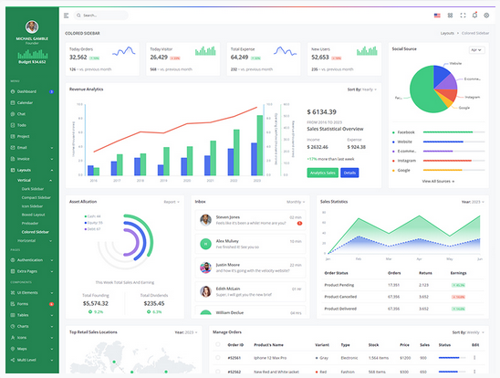Open the Compact Sidebar layout item
Image resolution: width=500 pixels, height=378 pixels.
36,197
